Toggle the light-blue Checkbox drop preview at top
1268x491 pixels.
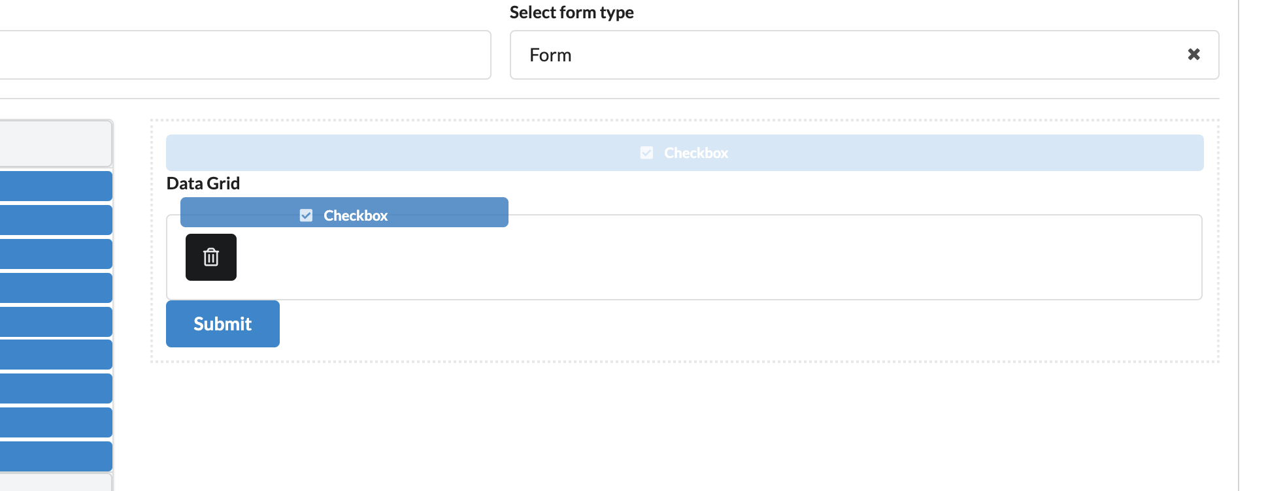[x=684, y=152]
